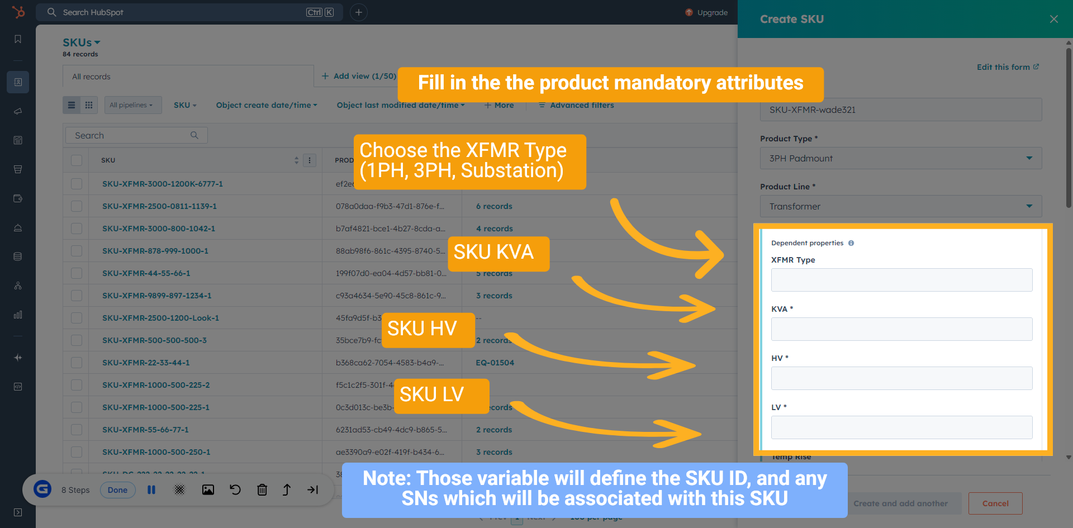This screenshot has height=528, width=1073.
Task: Open the EQ-01504 link
Action: pyautogui.click(x=495, y=363)
